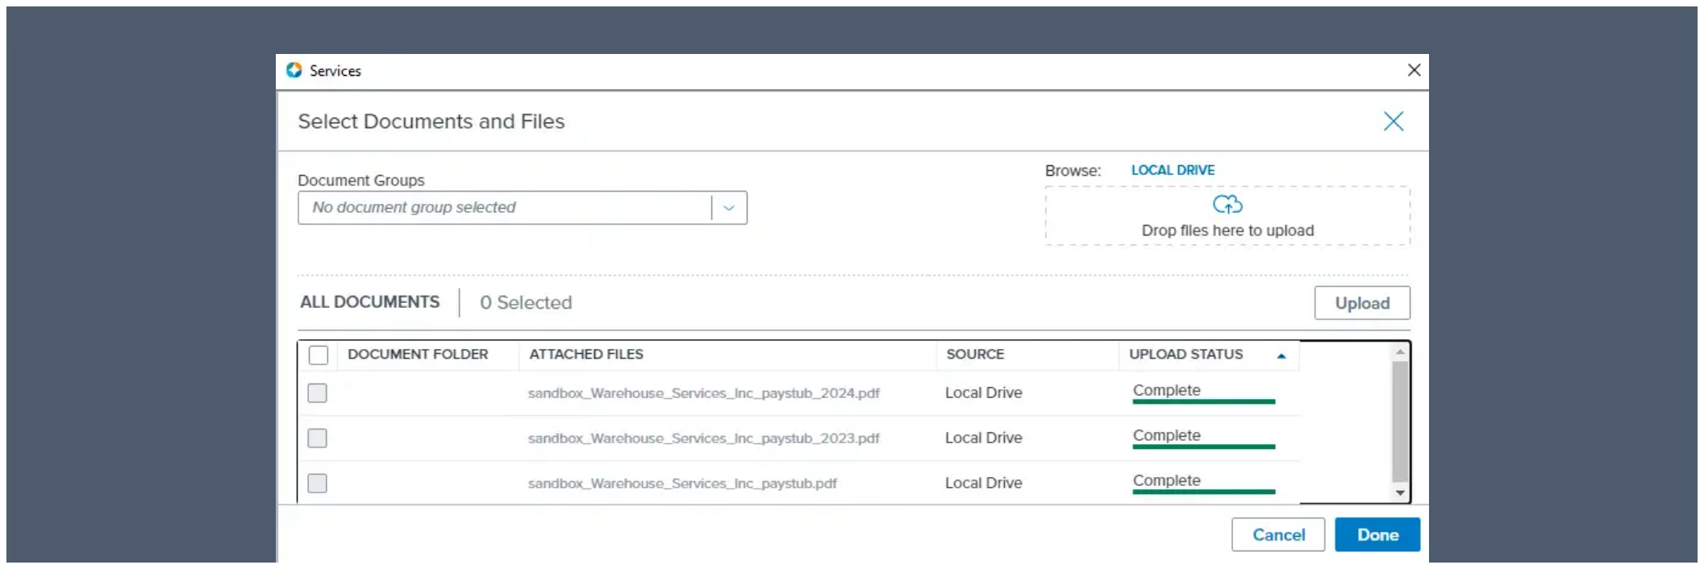Sort by the SOURCE column header
The width and height of the screenshot is (1704, 569).
[x=975, y=355]
